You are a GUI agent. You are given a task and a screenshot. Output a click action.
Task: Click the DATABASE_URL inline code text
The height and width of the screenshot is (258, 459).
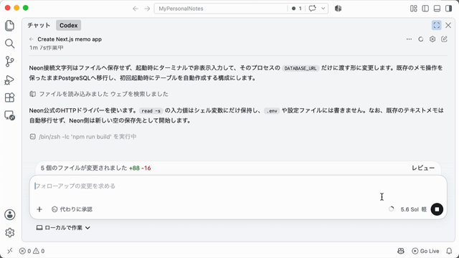tap(301, 68)
